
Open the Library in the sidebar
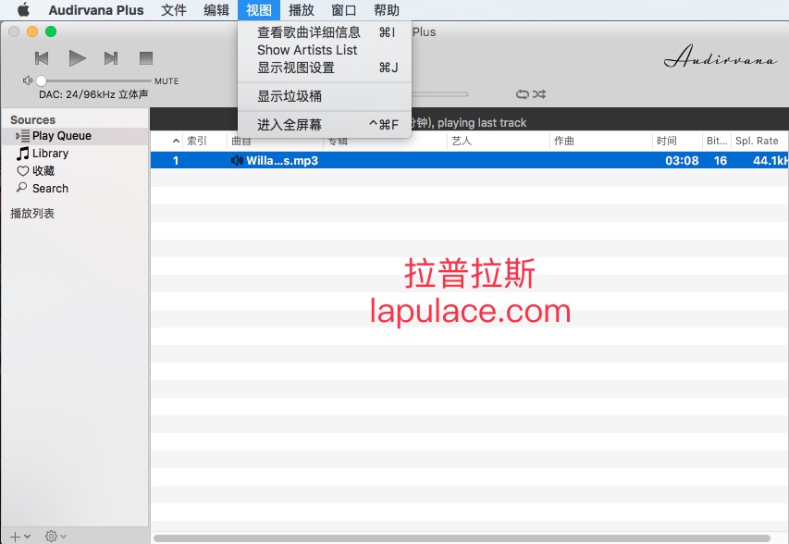click(50, 154)
